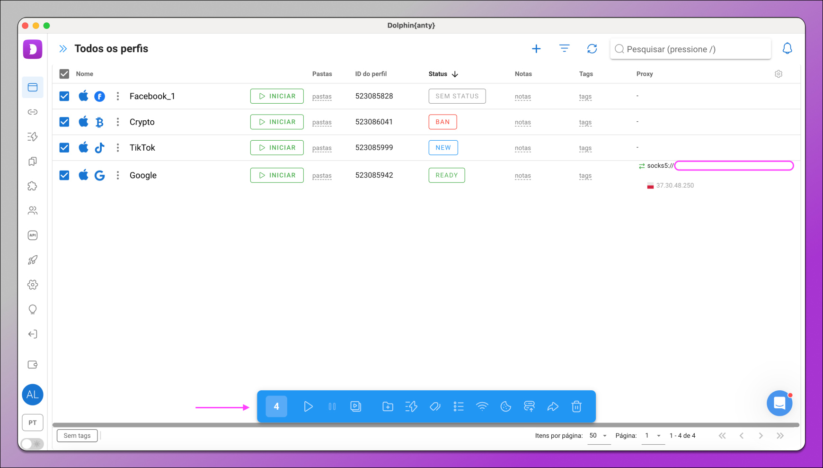Open the team users sidebar icon

tap(33, 211)
